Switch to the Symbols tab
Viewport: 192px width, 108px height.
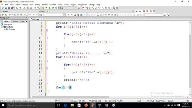[15, 21]
